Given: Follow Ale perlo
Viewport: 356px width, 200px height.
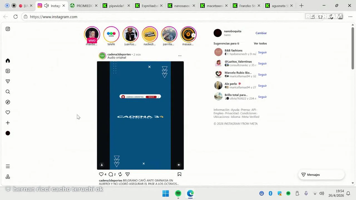Looking at the screenshot, I should click(x=262, y=86).
